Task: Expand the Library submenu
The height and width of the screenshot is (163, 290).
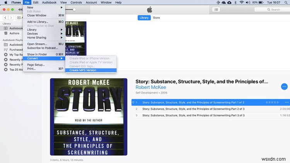Action: pyautogui.click(x=44, y=30)
